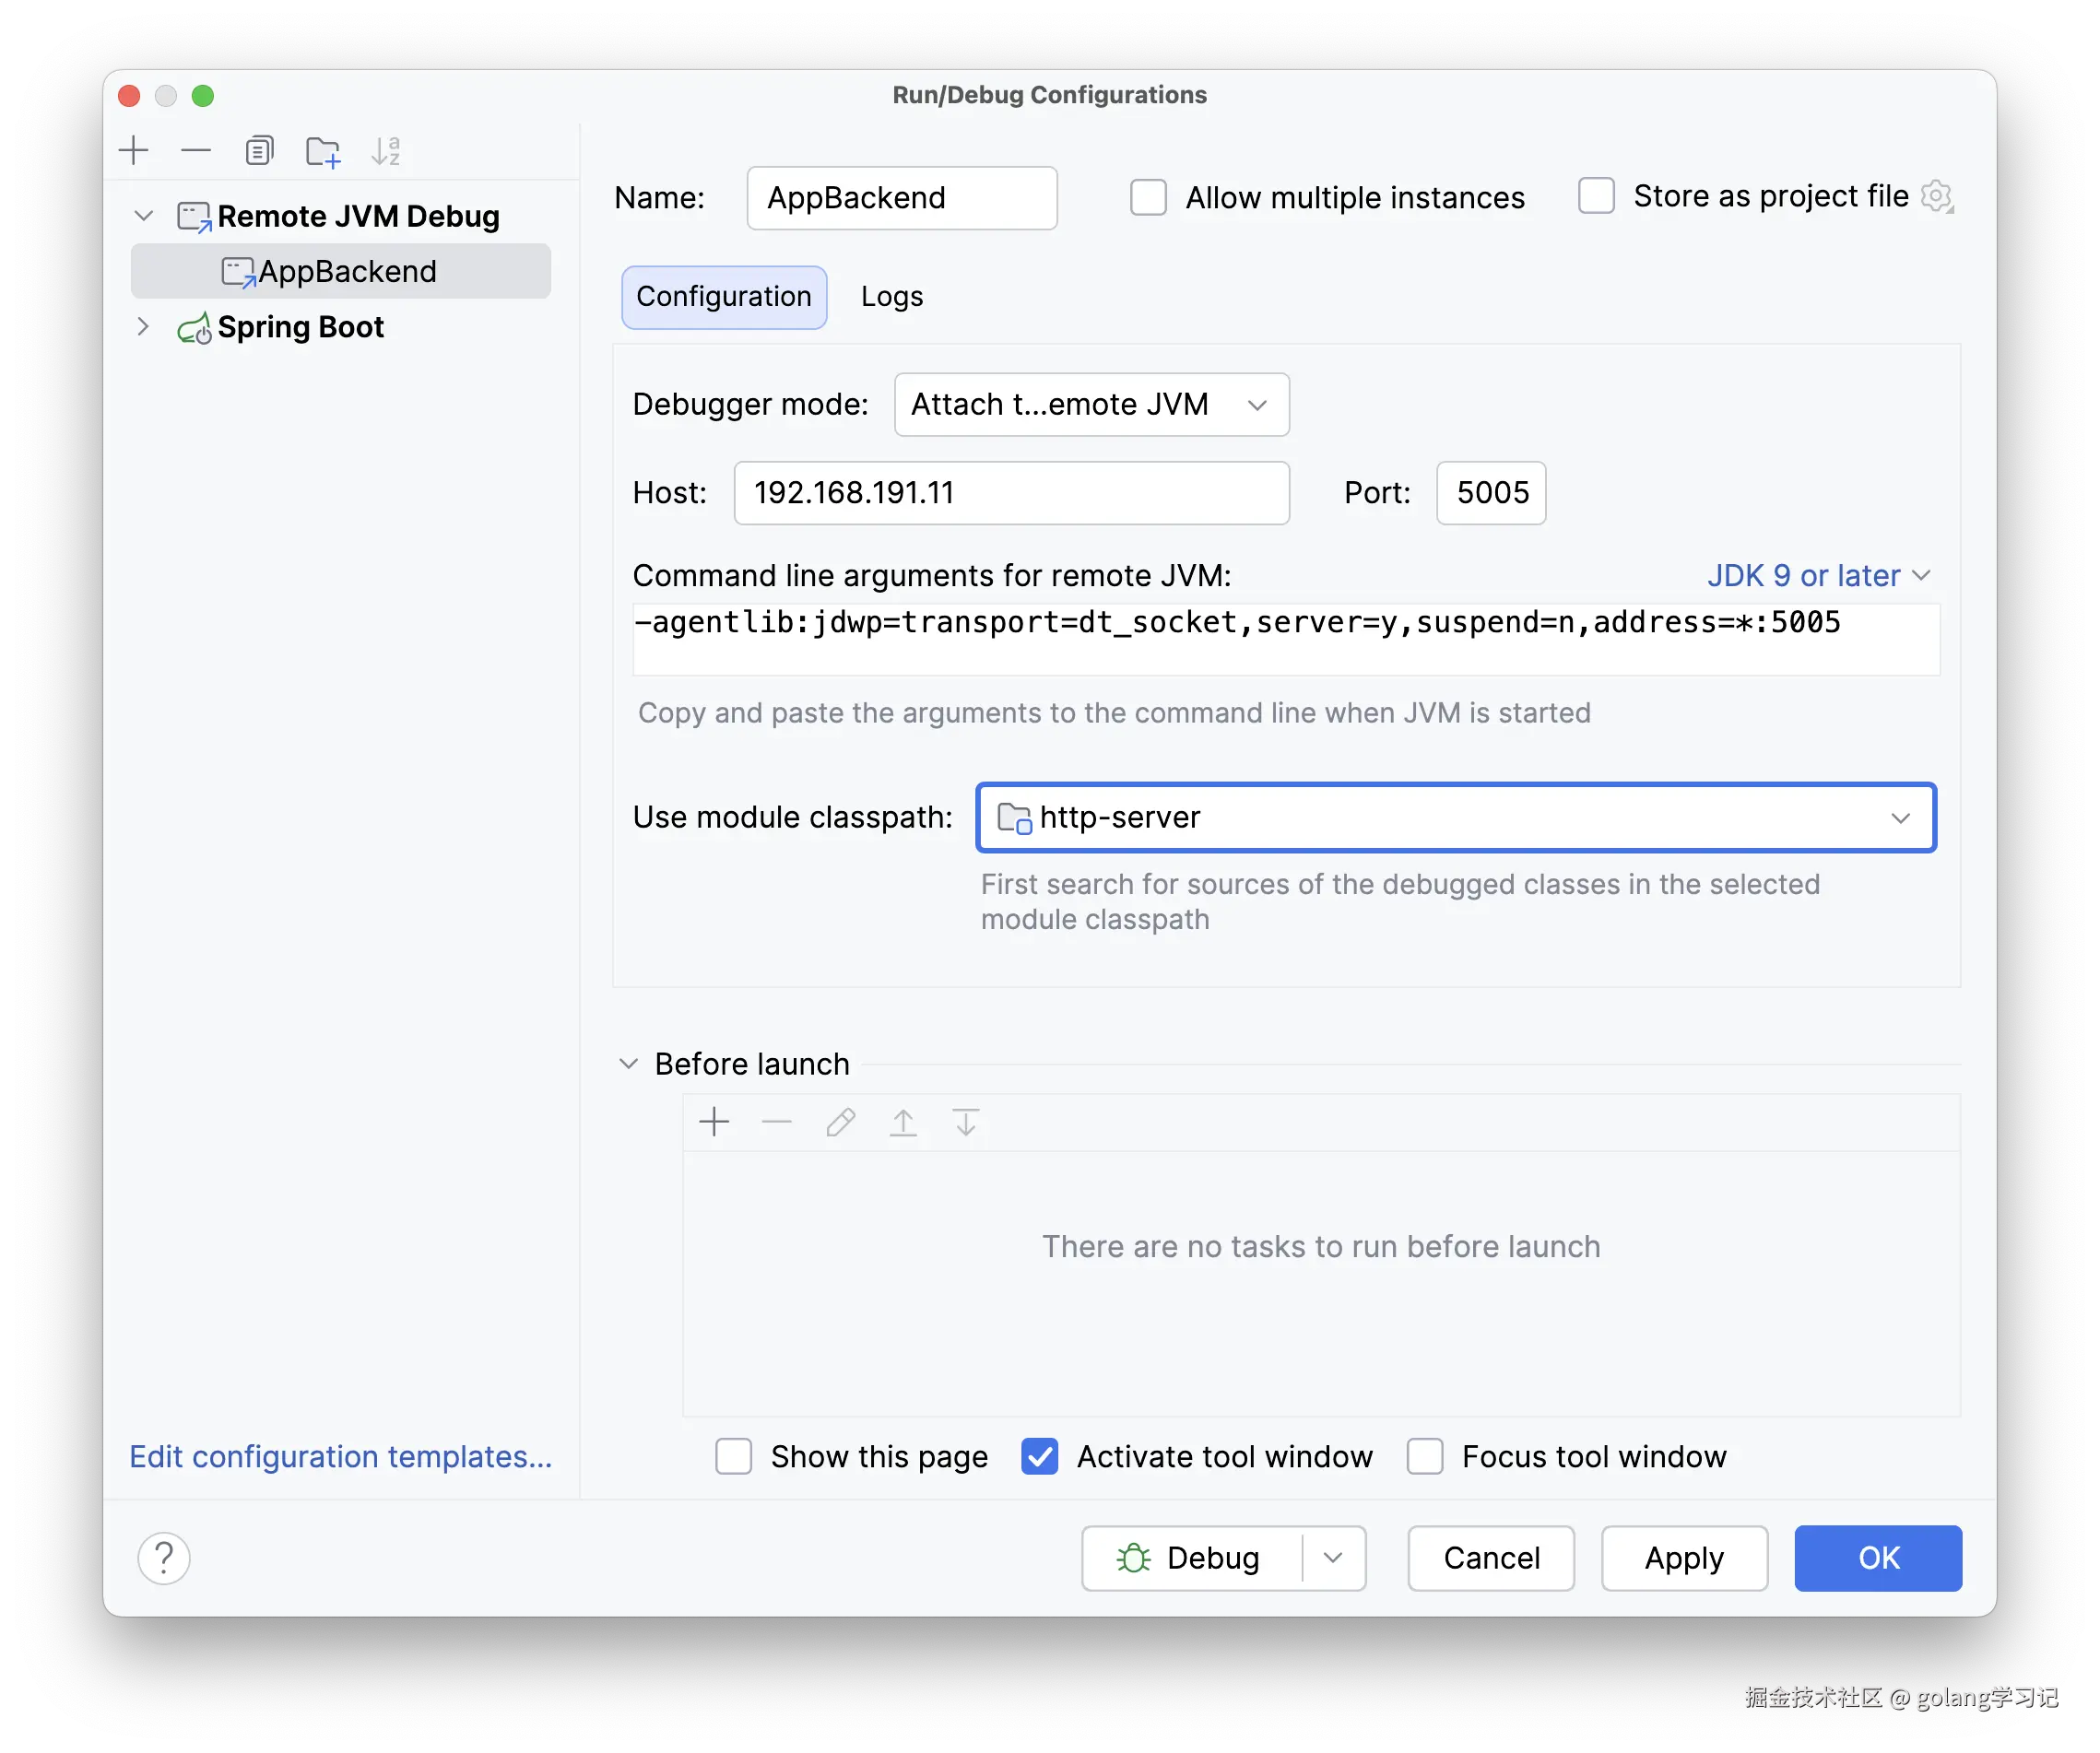Image resolution: width=2100 pixels, height=1753 pixels.
Task: Open Edit configuration templates
Action: coord(340,1457)
